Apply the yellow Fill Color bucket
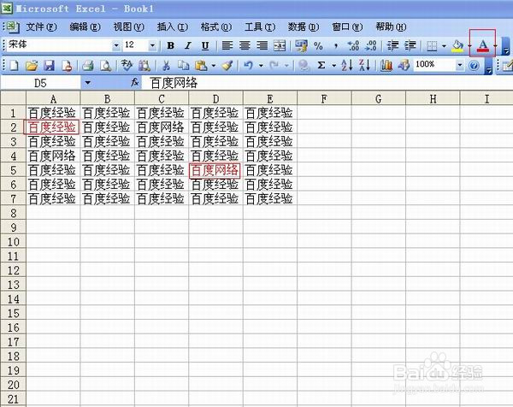 point(457,46)
